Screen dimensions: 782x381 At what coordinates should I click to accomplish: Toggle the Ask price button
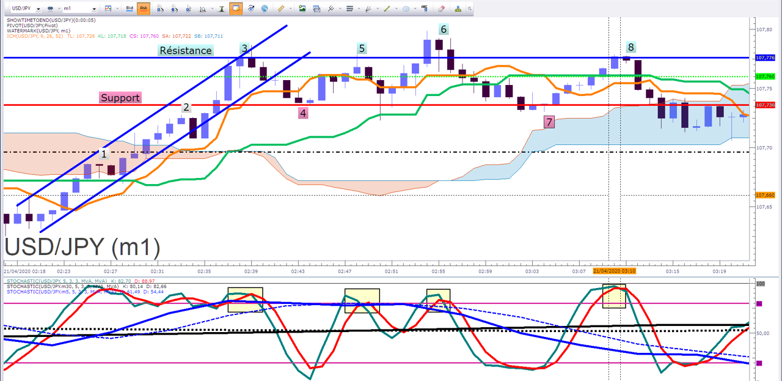[144, 9]
